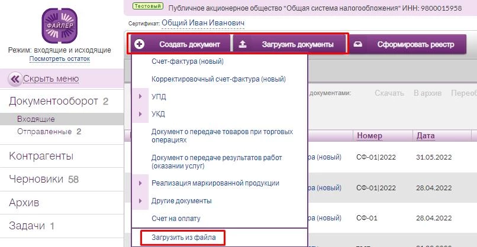The image size is (477, 247).
Task: Collapse the menu with the double-chevron icon
Action: coord(14,79)
